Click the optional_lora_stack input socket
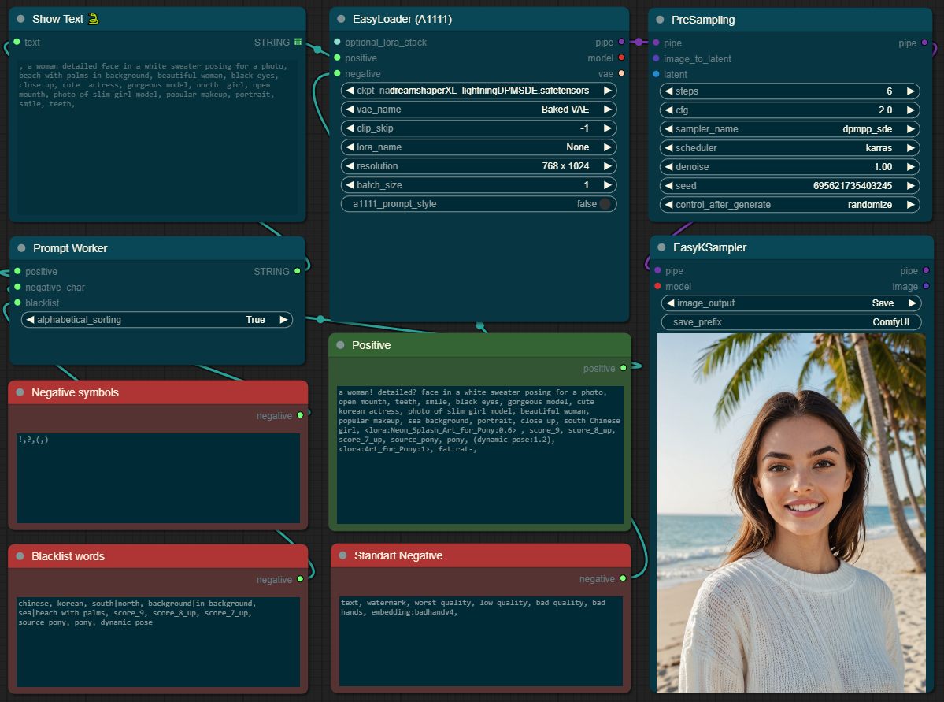 (337, 42)
